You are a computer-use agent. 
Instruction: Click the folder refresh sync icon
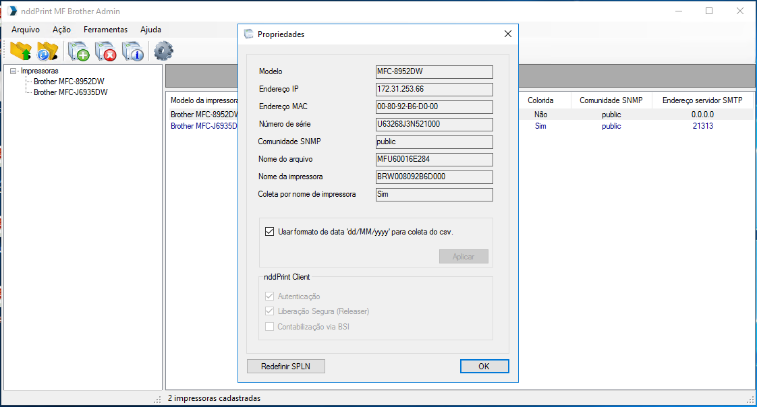(48, 51)
